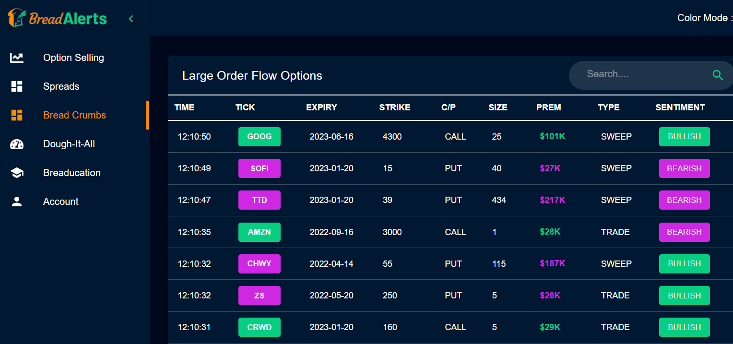Click the C/P column header
Viewport: 733px width, 344px height.
(x=449, y=107)
